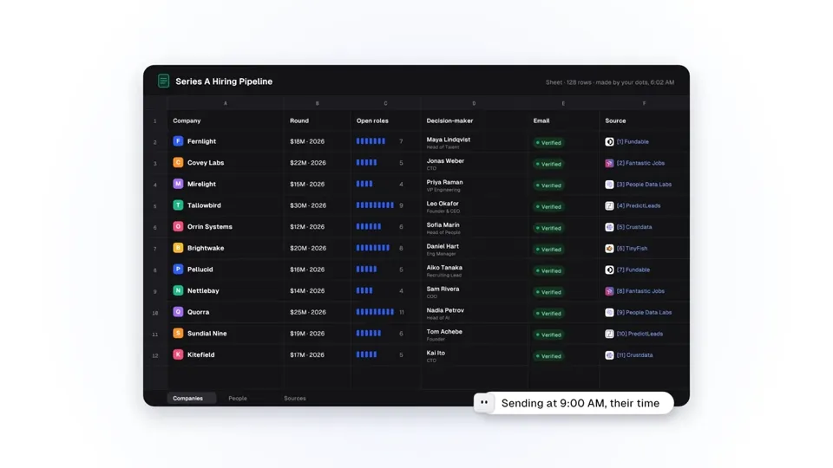Image resolution: width=833 pixels, height=468 pixels.
Task: Select the Nadia Petrov cell
Action: [x=475, y=313]
